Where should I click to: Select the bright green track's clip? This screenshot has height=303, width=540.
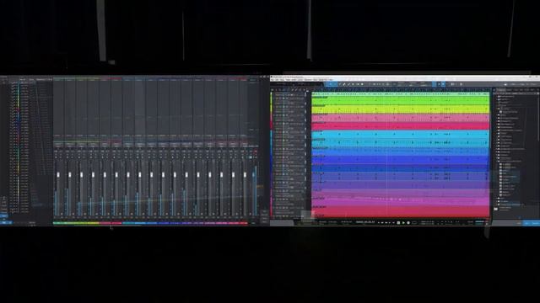[x=400, y=101]
